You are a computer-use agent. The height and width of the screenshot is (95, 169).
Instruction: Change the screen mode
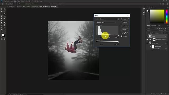coord(4,39)
